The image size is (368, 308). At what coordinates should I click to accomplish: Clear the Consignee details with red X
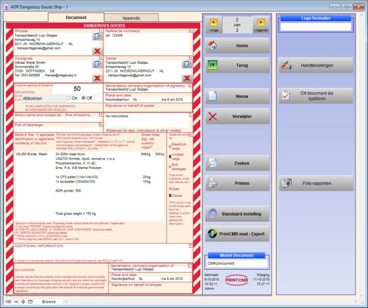(x=97, y=78)
